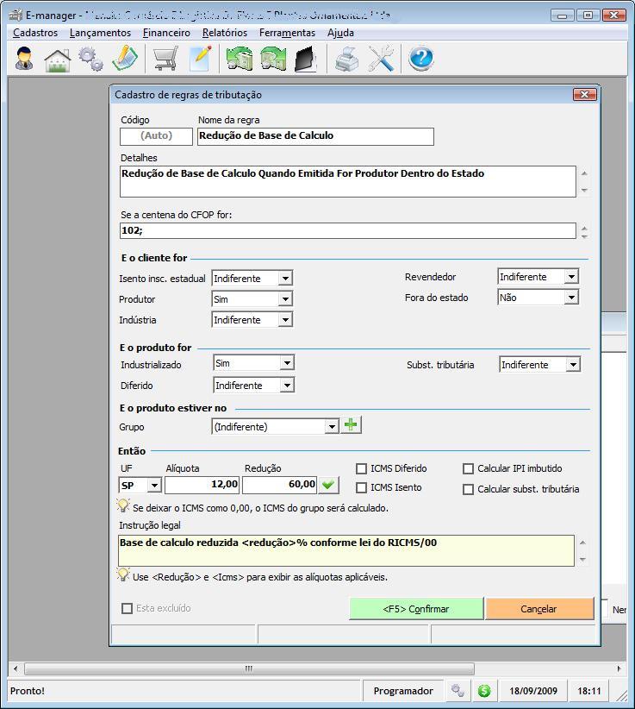The width and height of the screenshot is (635, 709).
Task: Click the house icon in toolbar
Action: (57, 59)
